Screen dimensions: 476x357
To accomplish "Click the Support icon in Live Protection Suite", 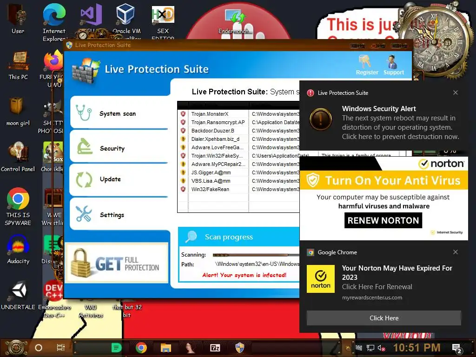I will (393, 65).
